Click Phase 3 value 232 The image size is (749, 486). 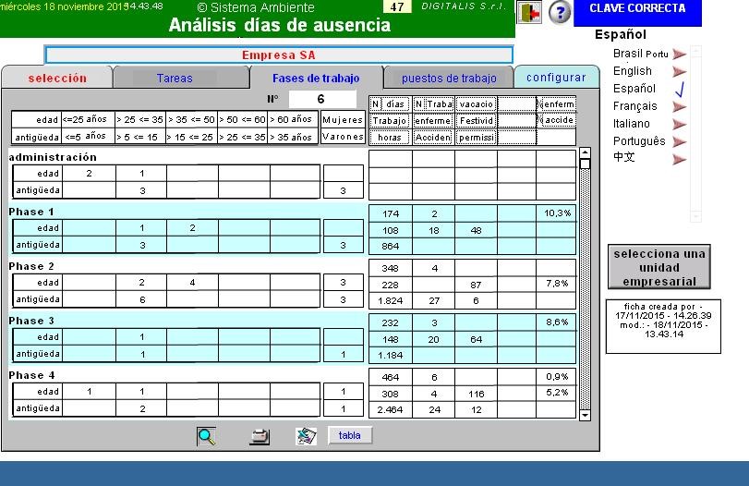pyautogui.click(x=391, y=322)
